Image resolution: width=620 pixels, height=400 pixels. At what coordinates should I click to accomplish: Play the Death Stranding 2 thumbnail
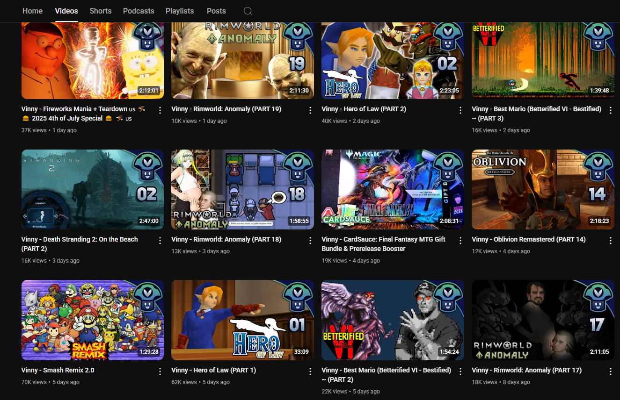click(x=93, y=189)
